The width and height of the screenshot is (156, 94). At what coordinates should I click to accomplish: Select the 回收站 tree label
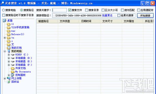(15, 82)
